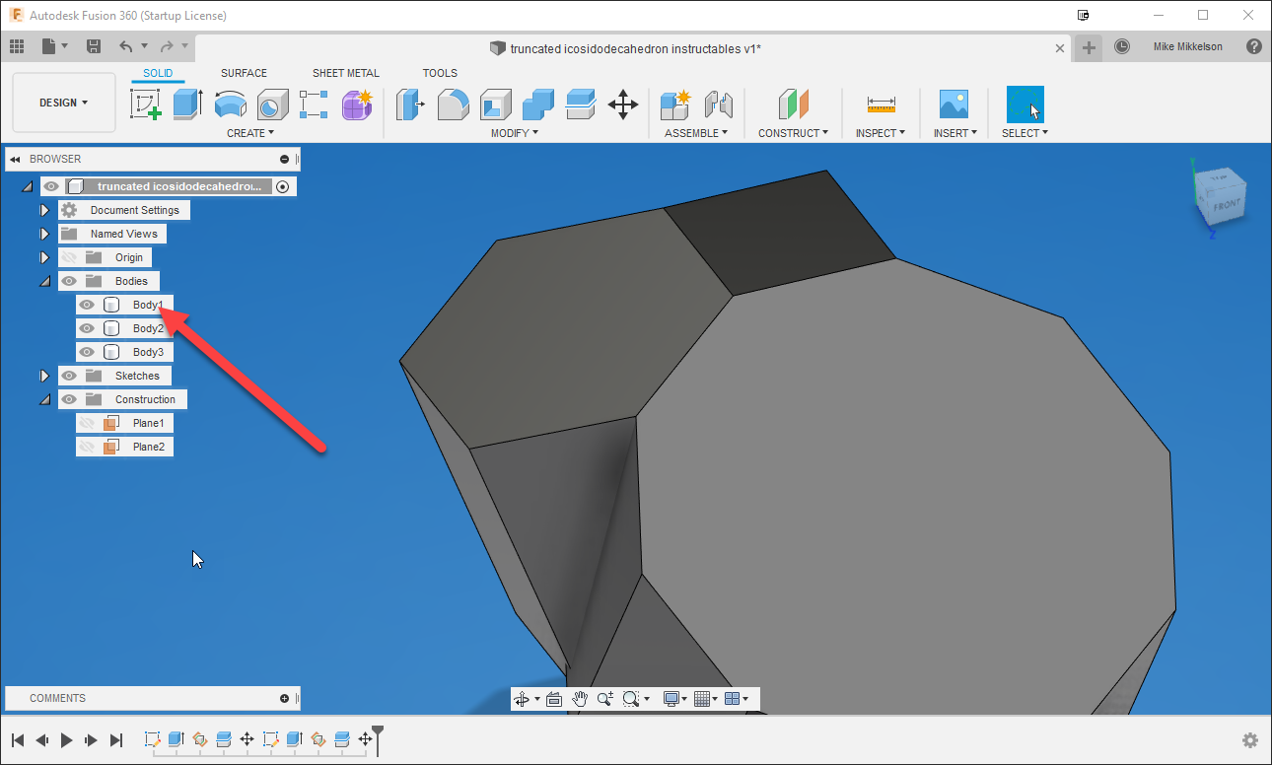This screenshot has width=1272, height=765.
Task: Expand the Sketches folder in the browser
Action: (44, 375)
